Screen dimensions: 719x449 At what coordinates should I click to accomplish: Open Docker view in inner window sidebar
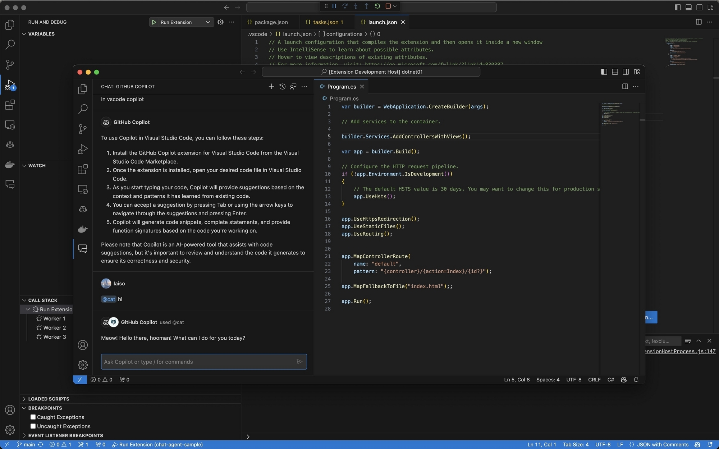tap(83, 229)
